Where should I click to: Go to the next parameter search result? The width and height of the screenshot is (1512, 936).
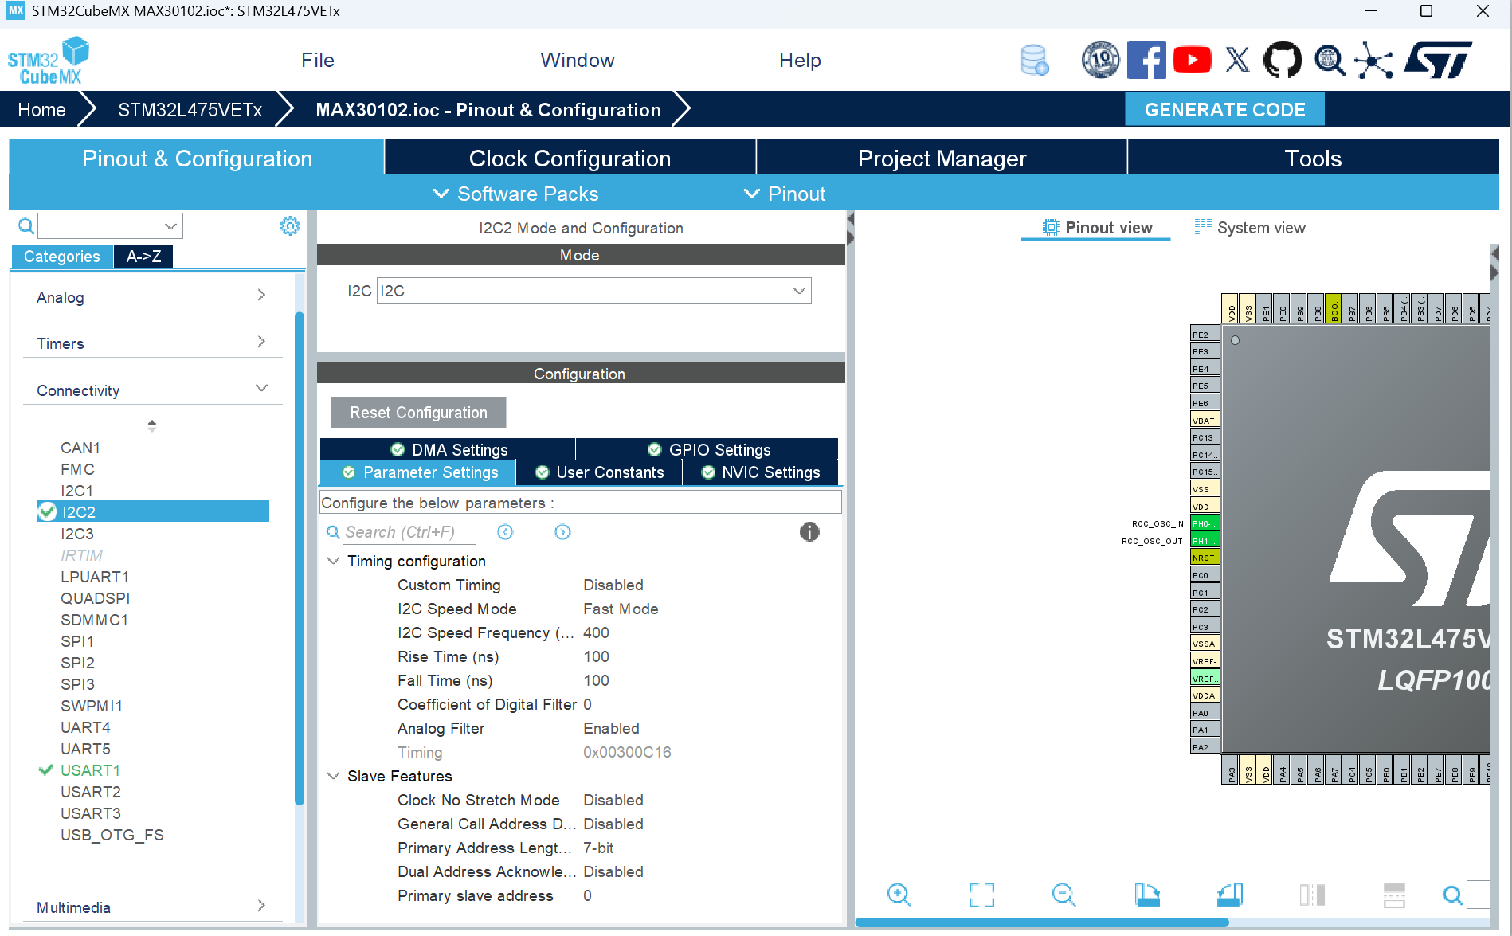pyautogui.click(x=562, y=532)
